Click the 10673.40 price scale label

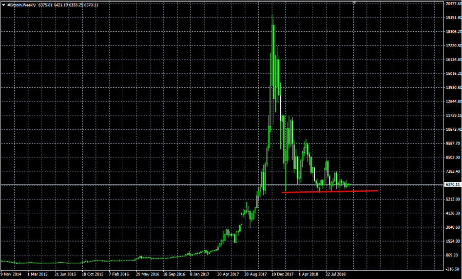(x=452, y=129)
